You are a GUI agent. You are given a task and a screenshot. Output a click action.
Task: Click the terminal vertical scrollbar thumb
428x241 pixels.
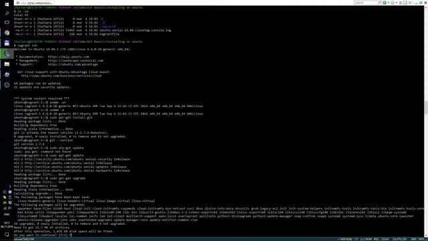coord(426,107)
